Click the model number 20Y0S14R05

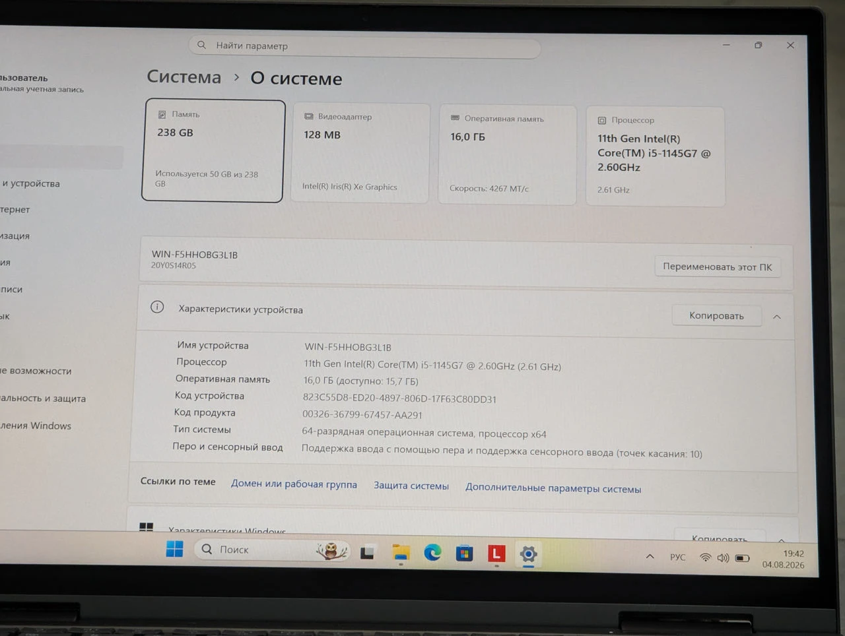(174, 266)
